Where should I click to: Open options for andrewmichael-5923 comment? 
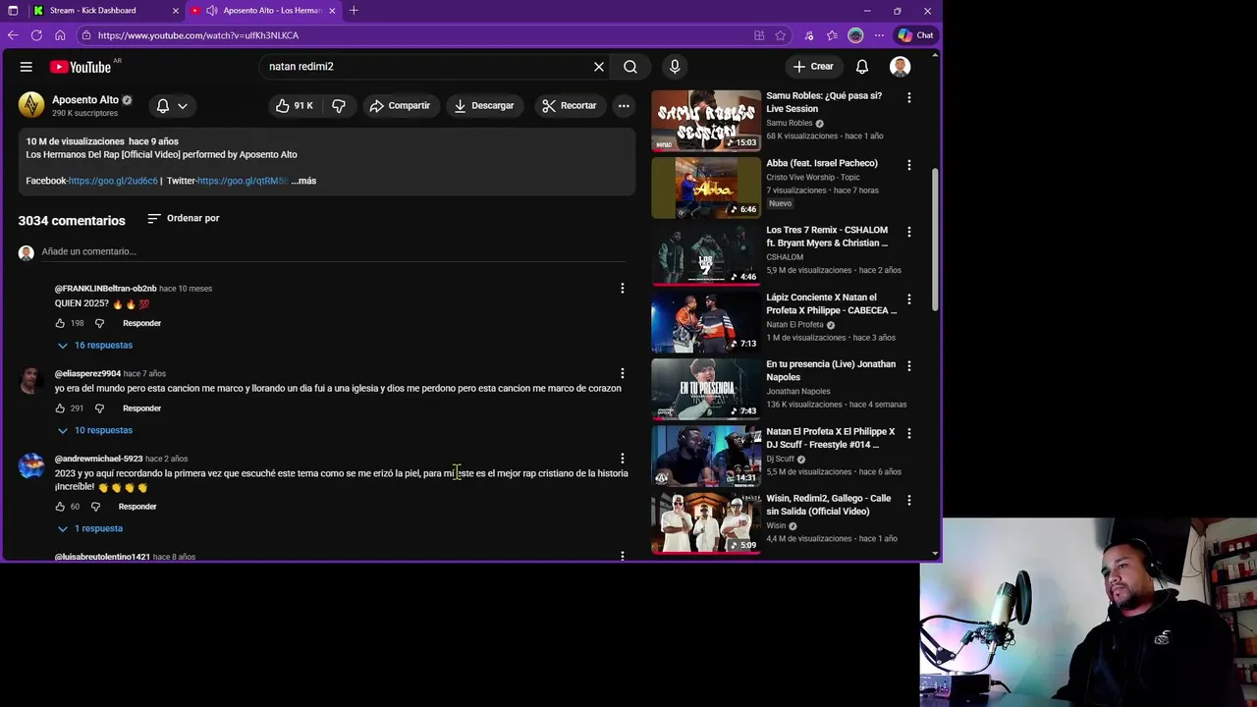[x=622, y=459]
